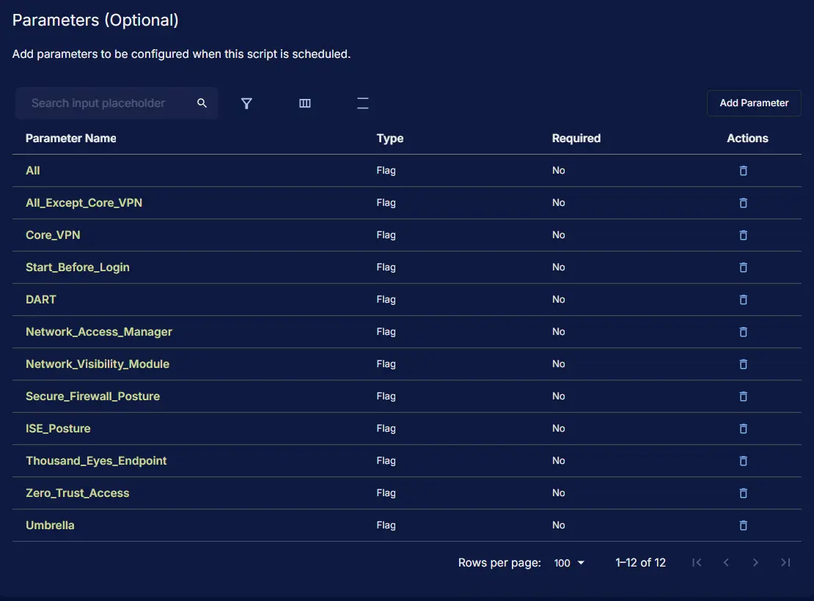
Task: Go to the next page arrow
Action: pyautogui.click(x=755, y=563)
